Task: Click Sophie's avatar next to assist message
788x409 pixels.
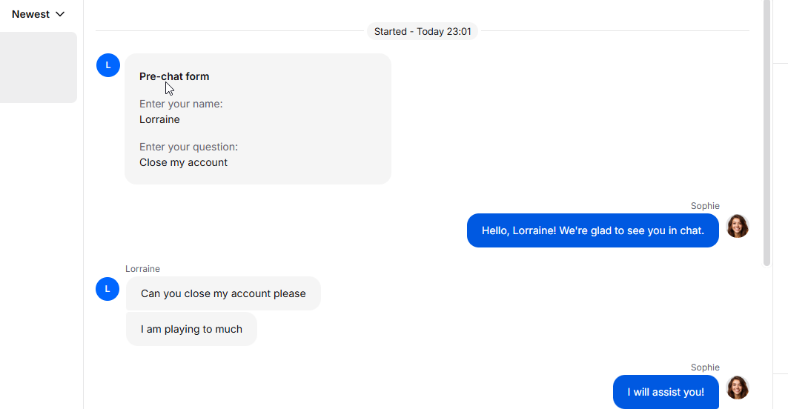Action: [x=738, y=388]
